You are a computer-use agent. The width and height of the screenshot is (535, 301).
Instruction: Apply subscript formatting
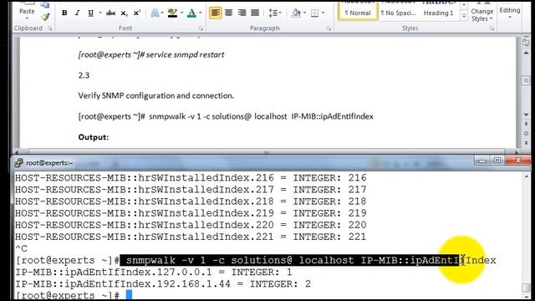click(124, 13)
